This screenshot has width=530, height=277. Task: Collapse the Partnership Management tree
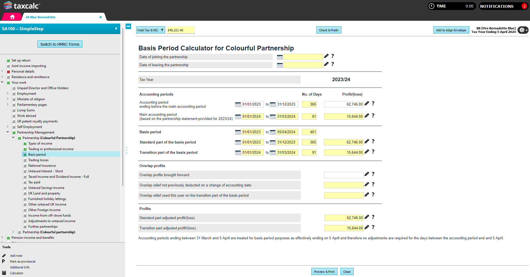[x=7, y=132]
